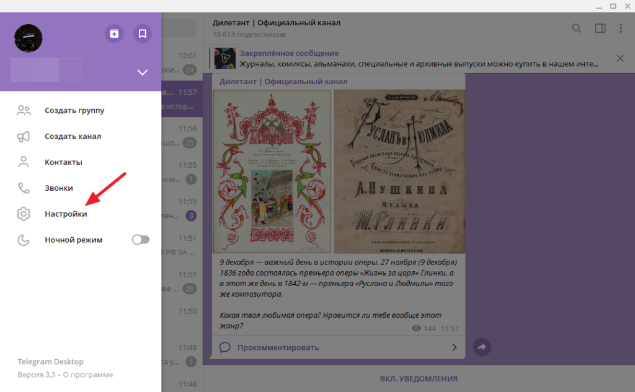Click the Настройки gear icon
The image size is (635, 392).
point(24,214)
